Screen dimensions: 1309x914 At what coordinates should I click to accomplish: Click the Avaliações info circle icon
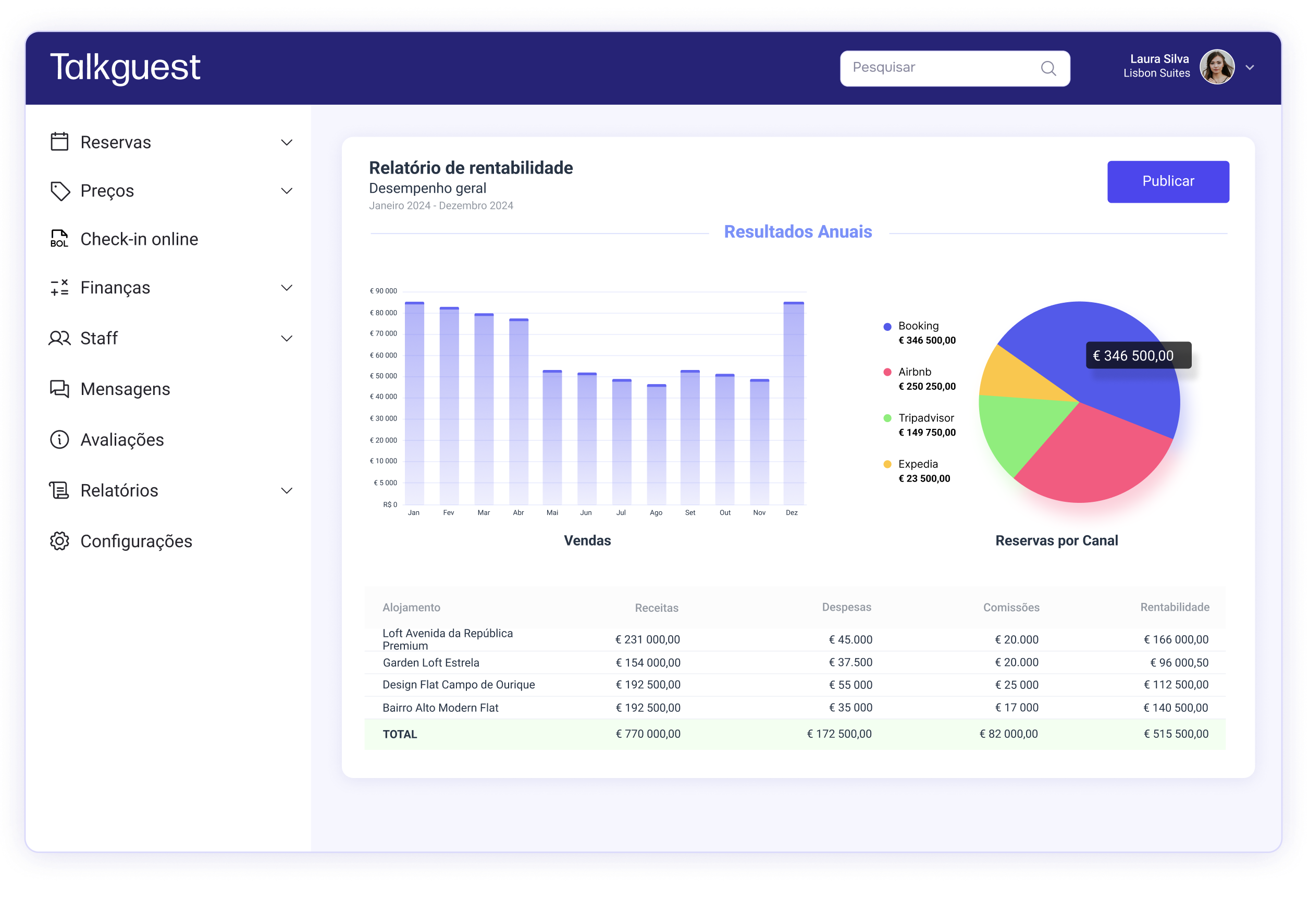coord(59,440)
